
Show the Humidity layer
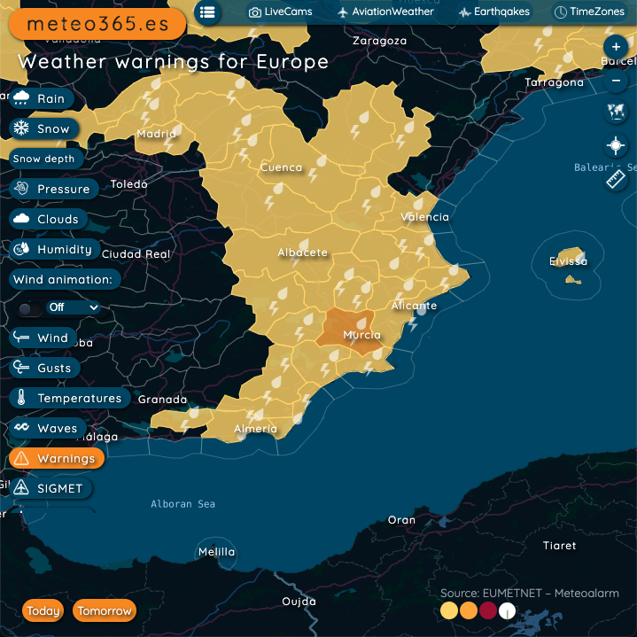55,249
